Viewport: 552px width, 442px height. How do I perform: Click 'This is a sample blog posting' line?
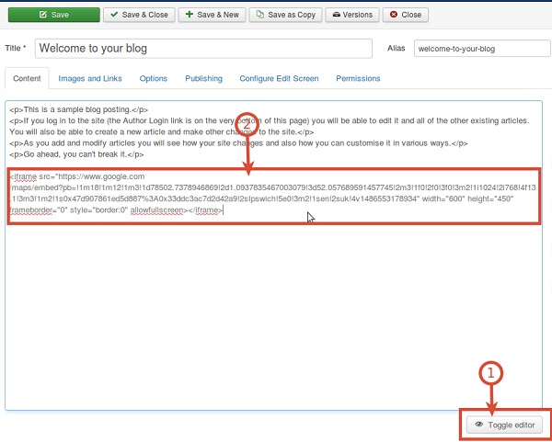coord(79,109)
